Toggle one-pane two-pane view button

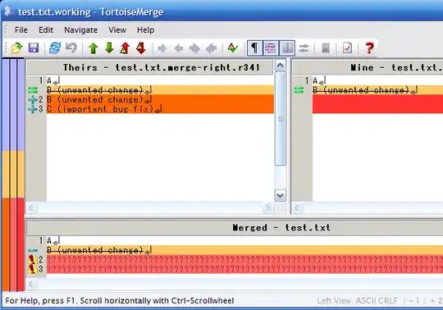tap(287, 48)
